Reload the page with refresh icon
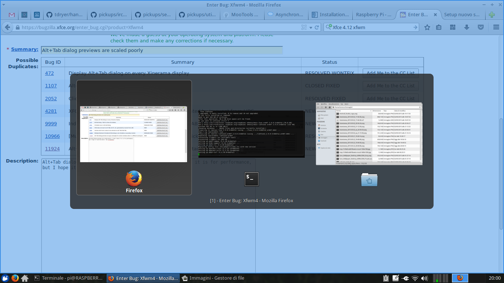This screenshot has height=283, width=504. pyautogui.click(x=317, y=27)
